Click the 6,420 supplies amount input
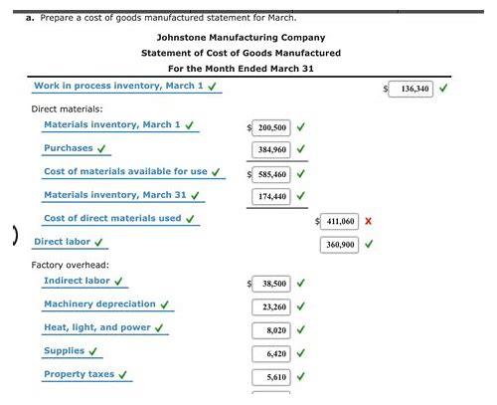 coord(271,353)
